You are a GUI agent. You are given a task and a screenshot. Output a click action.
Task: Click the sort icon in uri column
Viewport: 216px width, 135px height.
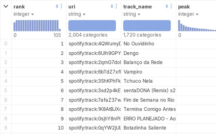(112, 6)
